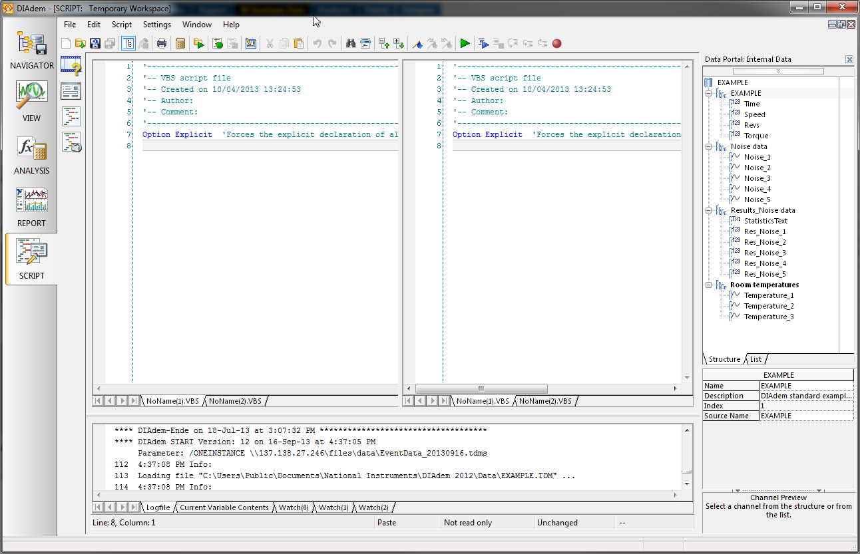Toggle the line numbers display icon
Image resolution: width=860 pixels, height=554 pixels.
click(x=128, y=43)
